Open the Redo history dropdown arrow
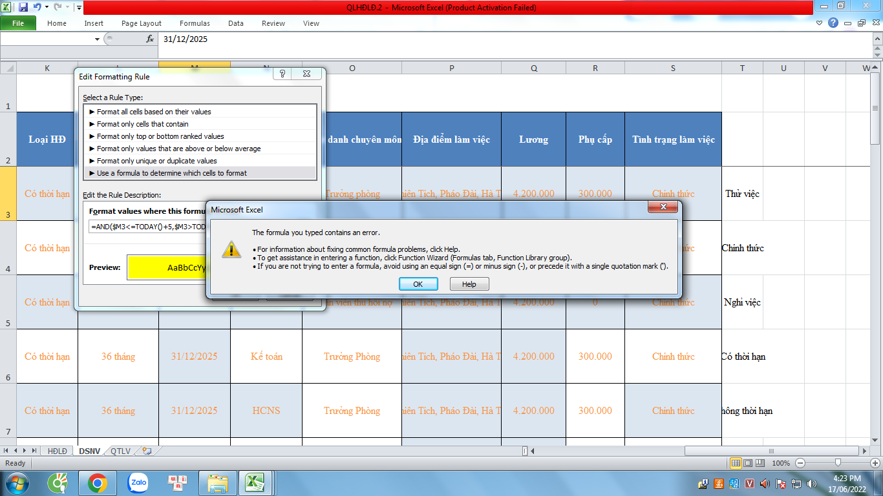 [x=68, y=8]
